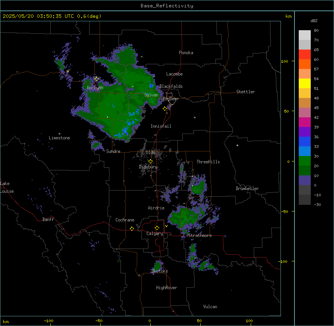Viewport: 334px width, 326px height.
Task: Click the timestamp 2025/05/20 03:50:35 UTC
Action: click(x=38, y=16)
